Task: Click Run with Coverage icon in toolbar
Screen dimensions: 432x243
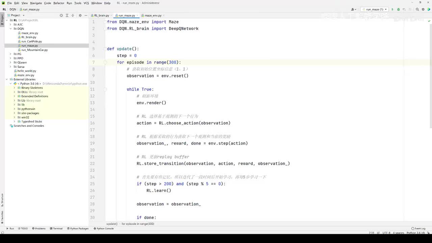Action: 404,9
